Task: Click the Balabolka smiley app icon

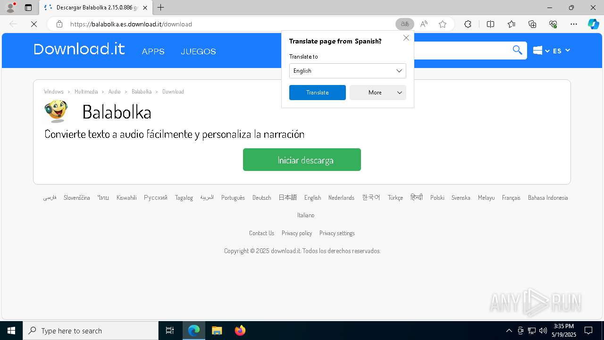Action: (56, 111)
